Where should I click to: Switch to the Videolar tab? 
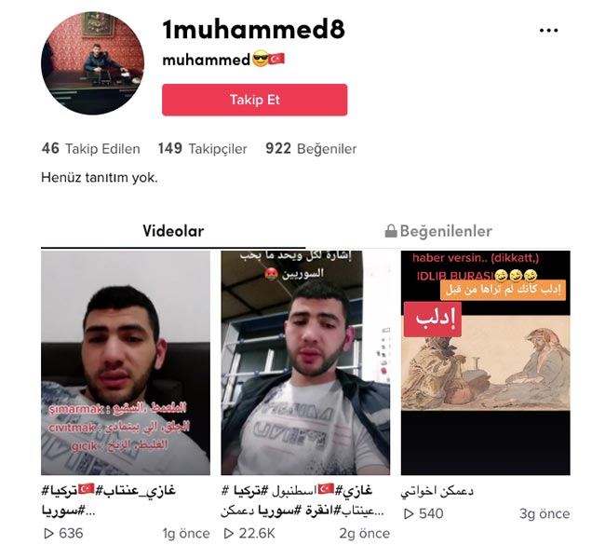[x=173, y=231]
